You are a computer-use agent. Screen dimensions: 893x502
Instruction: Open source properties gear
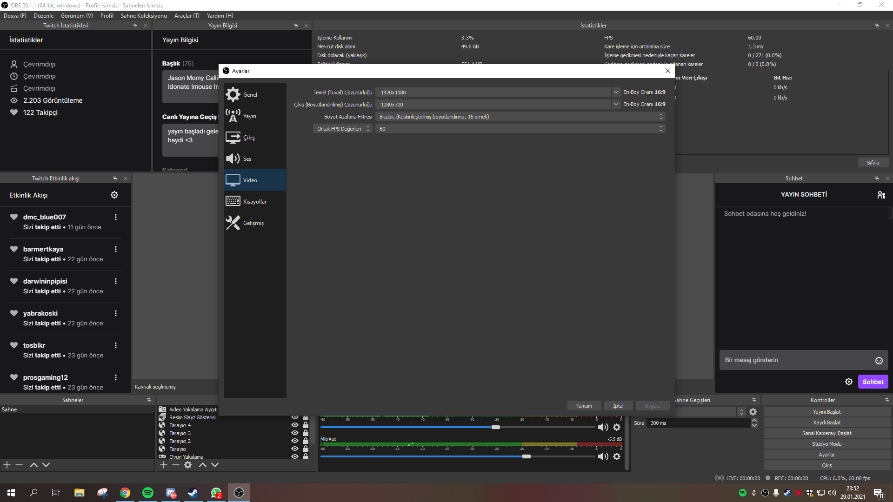tap(188, 465)
